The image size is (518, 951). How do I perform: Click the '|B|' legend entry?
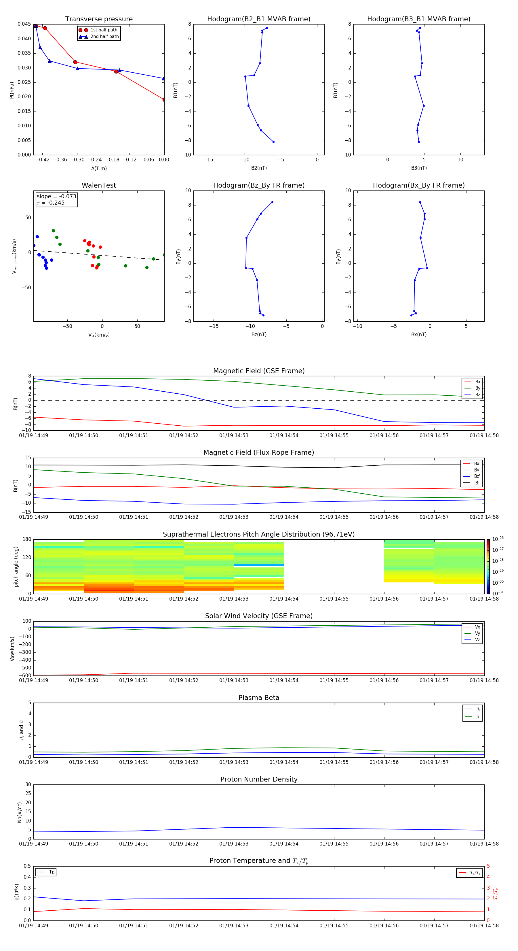tap(472, 483)
